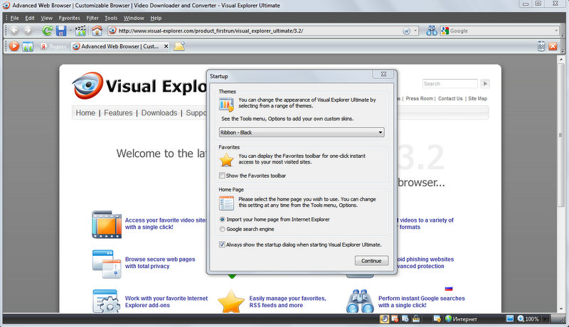The image size is (569, 327).
Task: Go to the Home page icon
Action: 97,31
